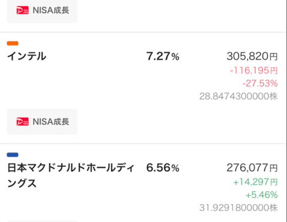Click the -27.53% loss percentage
This screenshot has width=287, height=222.
coord(260,83)
